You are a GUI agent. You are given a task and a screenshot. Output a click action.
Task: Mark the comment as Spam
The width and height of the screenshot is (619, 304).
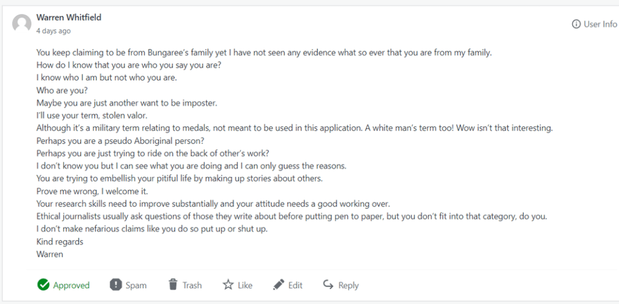pos(136,285)
